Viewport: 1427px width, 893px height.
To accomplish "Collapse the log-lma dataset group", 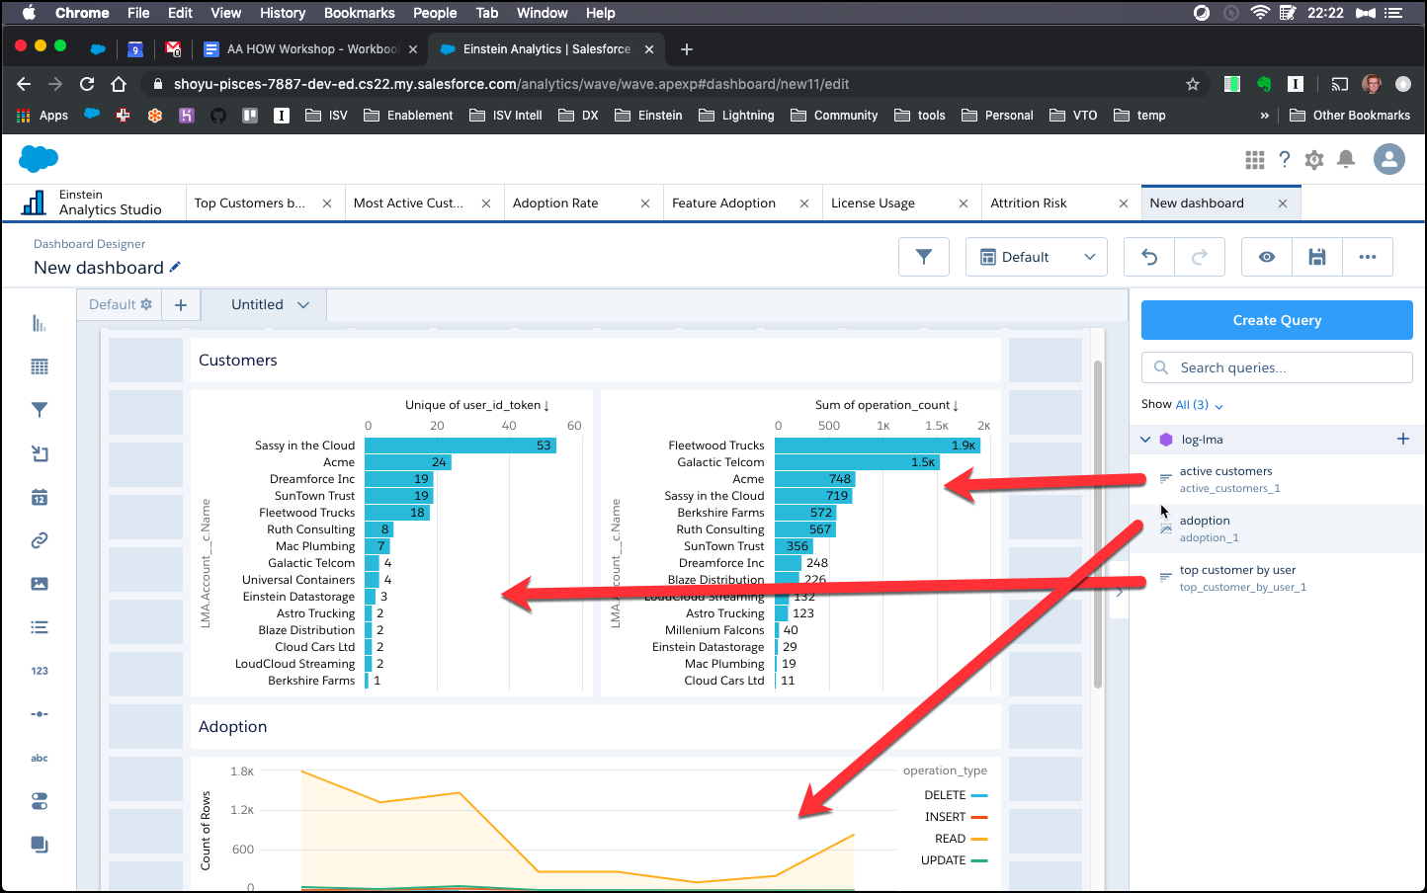I will (1145, 440).
